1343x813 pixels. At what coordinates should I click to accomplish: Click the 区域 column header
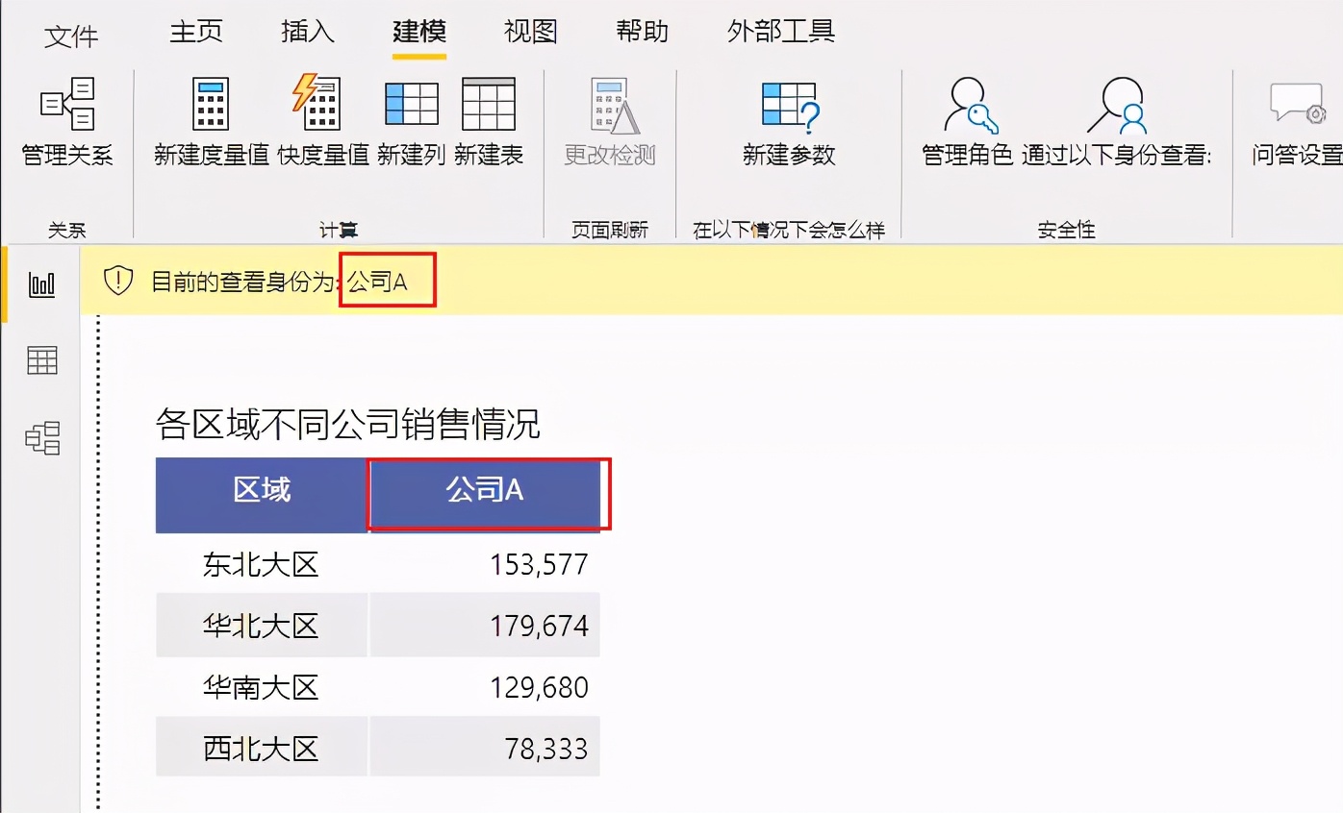coord(262,495)
